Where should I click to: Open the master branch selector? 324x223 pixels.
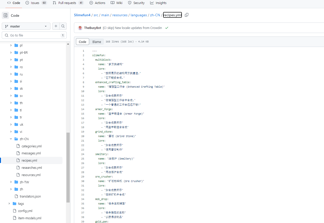coord(26,26)
